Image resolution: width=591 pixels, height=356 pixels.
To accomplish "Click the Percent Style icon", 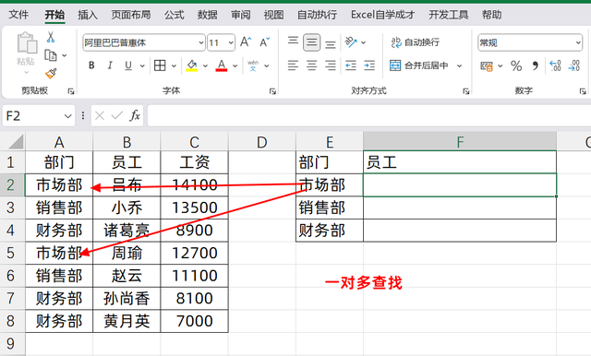I will coord(516,66).
